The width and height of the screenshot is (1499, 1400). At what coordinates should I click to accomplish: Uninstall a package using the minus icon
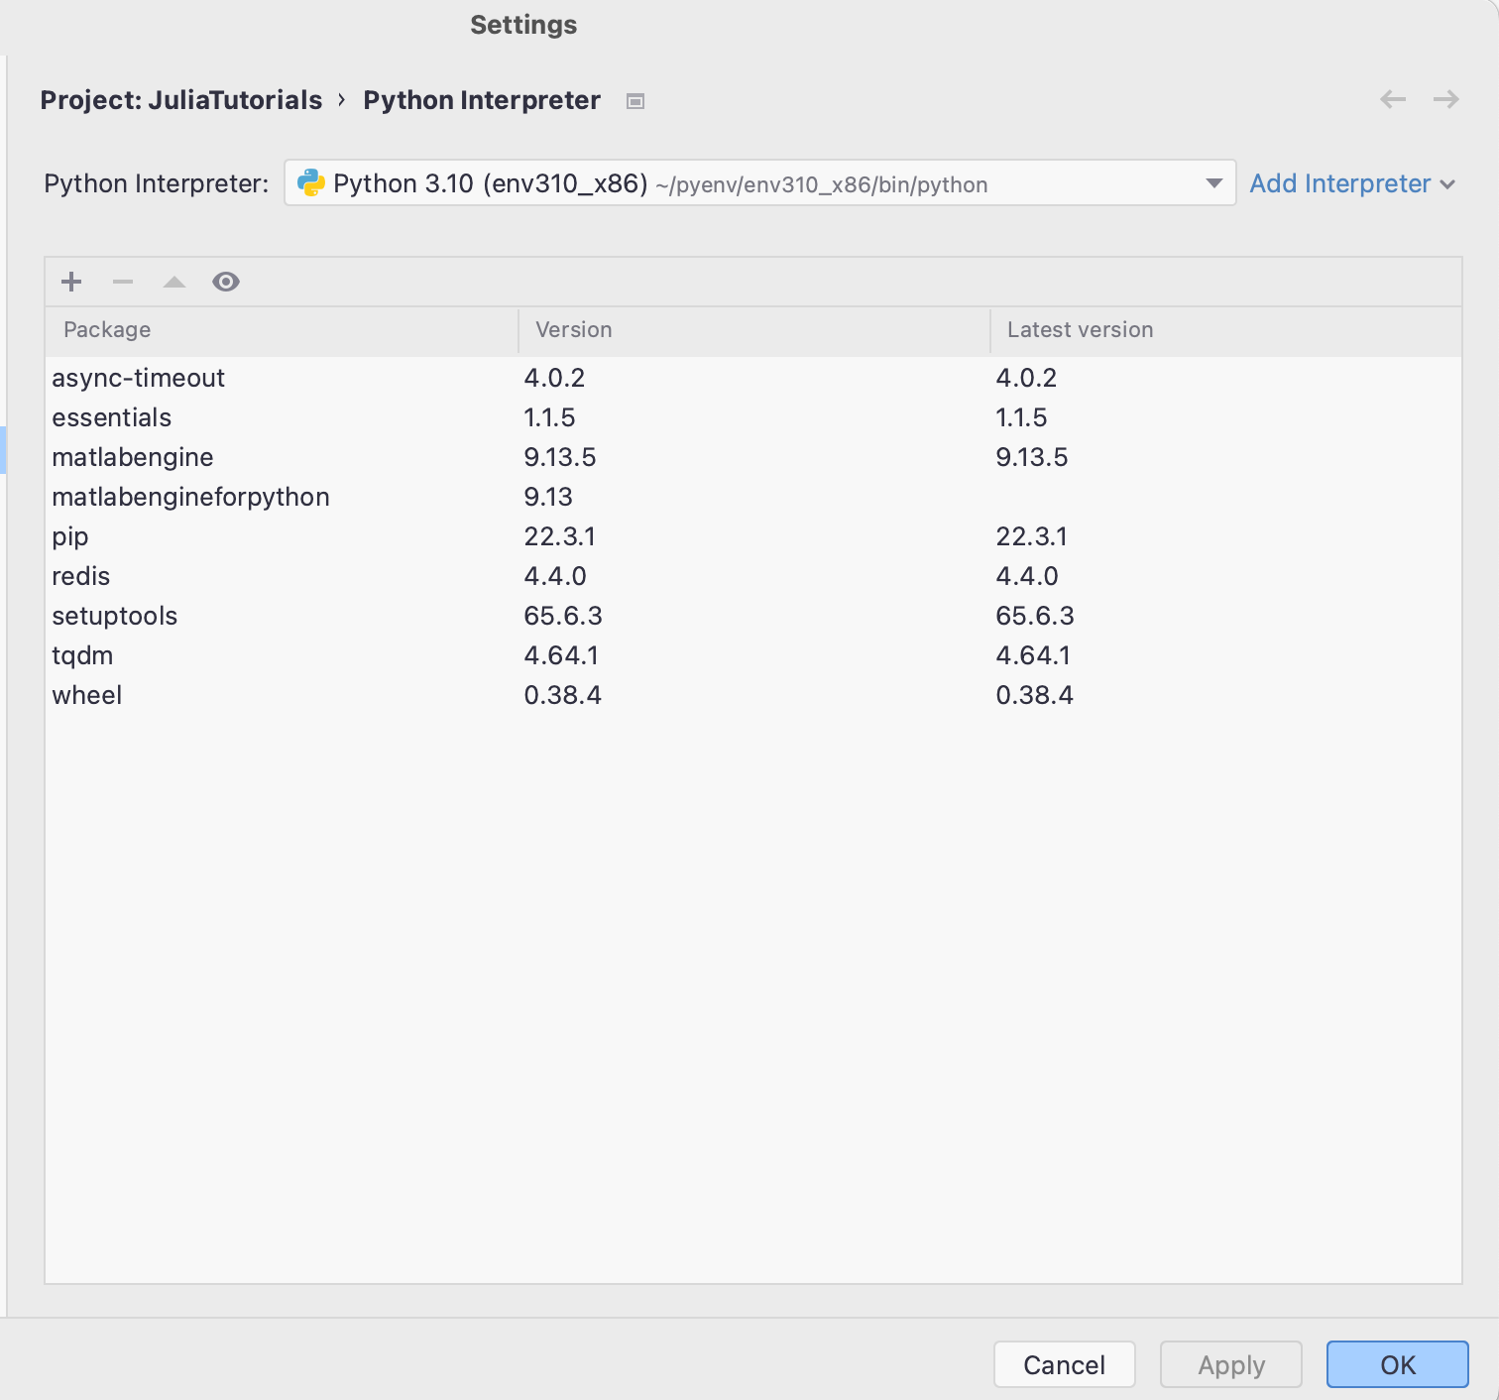[x=122, y=282]
